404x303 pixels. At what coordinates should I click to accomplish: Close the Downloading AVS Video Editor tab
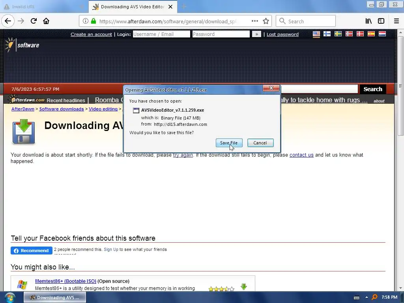[x=170, y=7]
